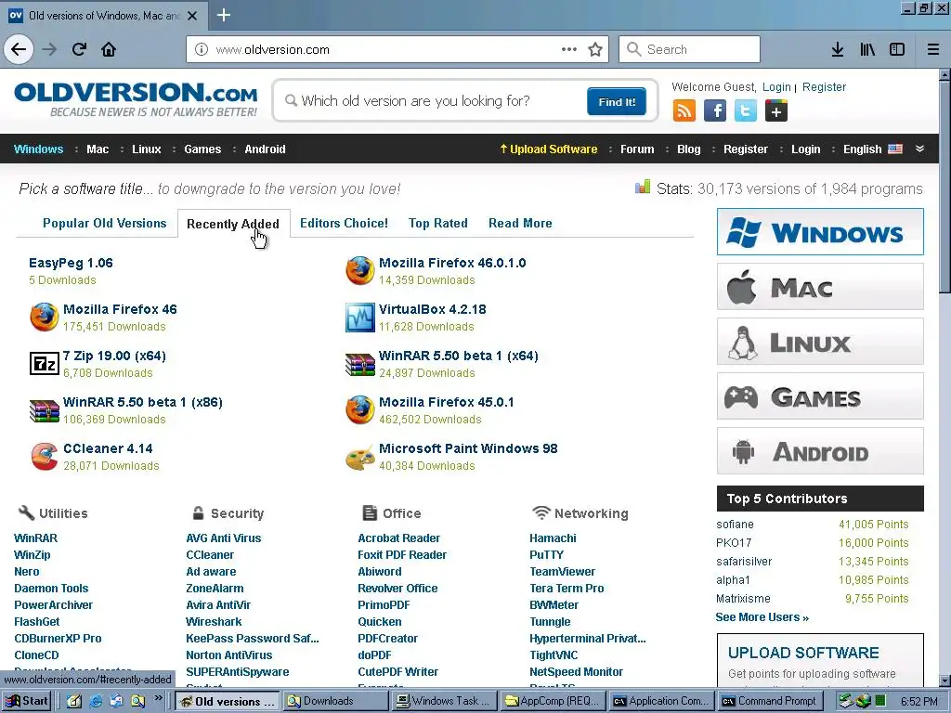Select Linux in the navigation bar

[147, 149]
